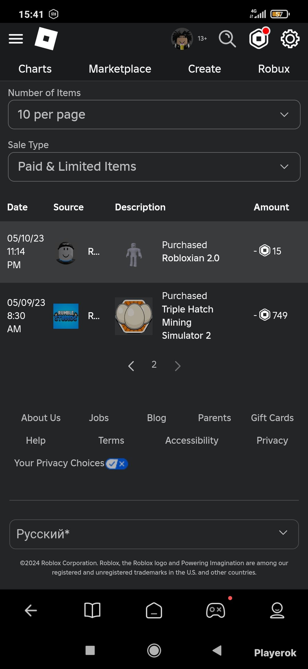Open the settings gear icon
308x669 pixels.
click(x=290, y=39)
